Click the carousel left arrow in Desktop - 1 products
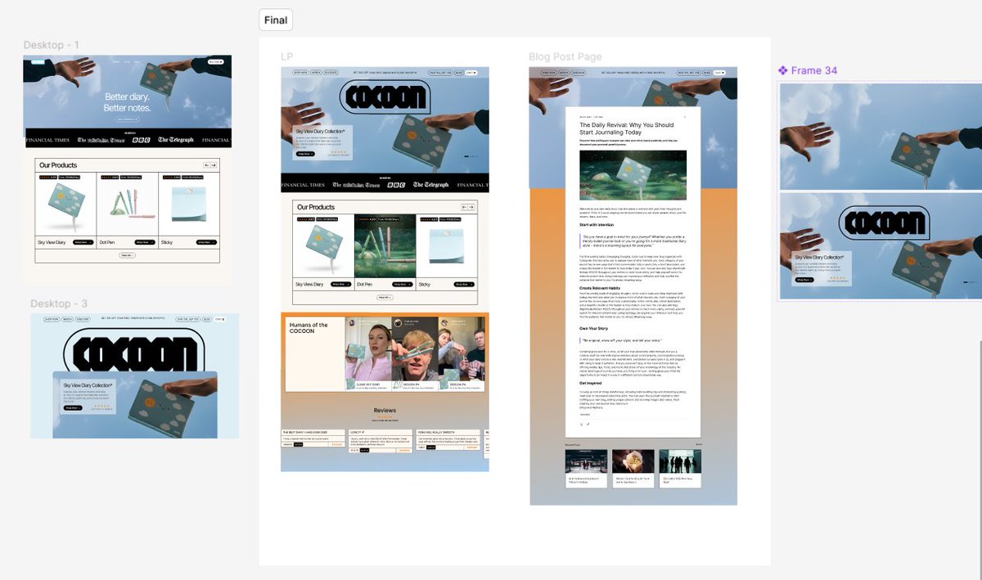The height and width of the screenshot is (580, 982). pos(206,165)
